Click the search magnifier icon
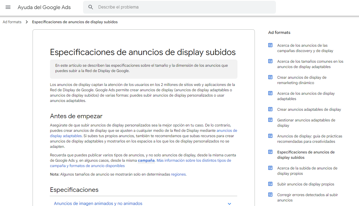 pyautogui.click(x=91, y=7)
